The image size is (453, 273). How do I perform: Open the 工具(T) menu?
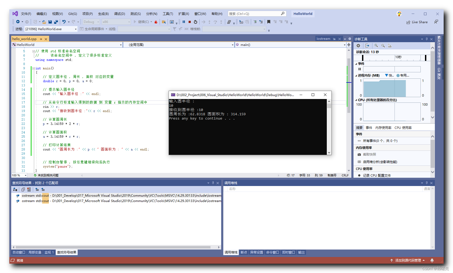point(168,14)
